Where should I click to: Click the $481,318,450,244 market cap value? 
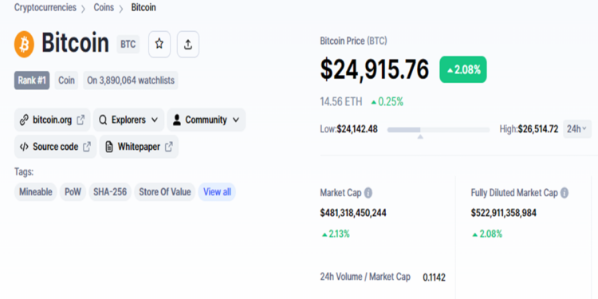(353, 213)
